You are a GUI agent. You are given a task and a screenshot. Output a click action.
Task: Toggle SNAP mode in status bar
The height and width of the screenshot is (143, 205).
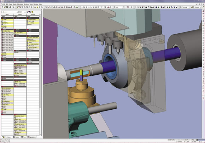click(x=186, y=140)
